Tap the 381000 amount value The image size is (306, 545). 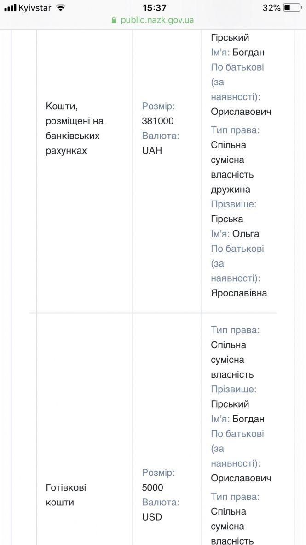[x=158, y=121]
